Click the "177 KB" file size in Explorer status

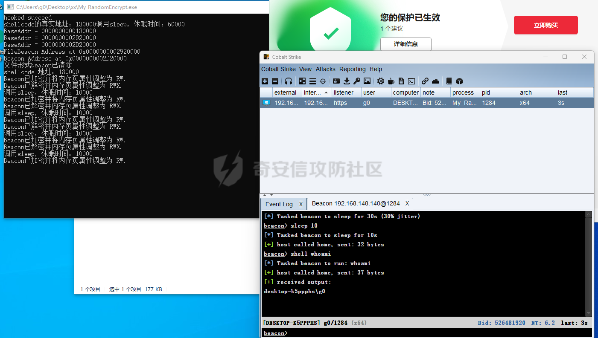[153, 289]
